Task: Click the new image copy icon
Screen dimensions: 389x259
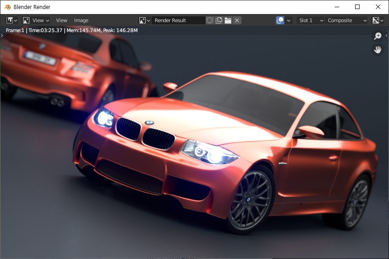Action: [219, 20]
